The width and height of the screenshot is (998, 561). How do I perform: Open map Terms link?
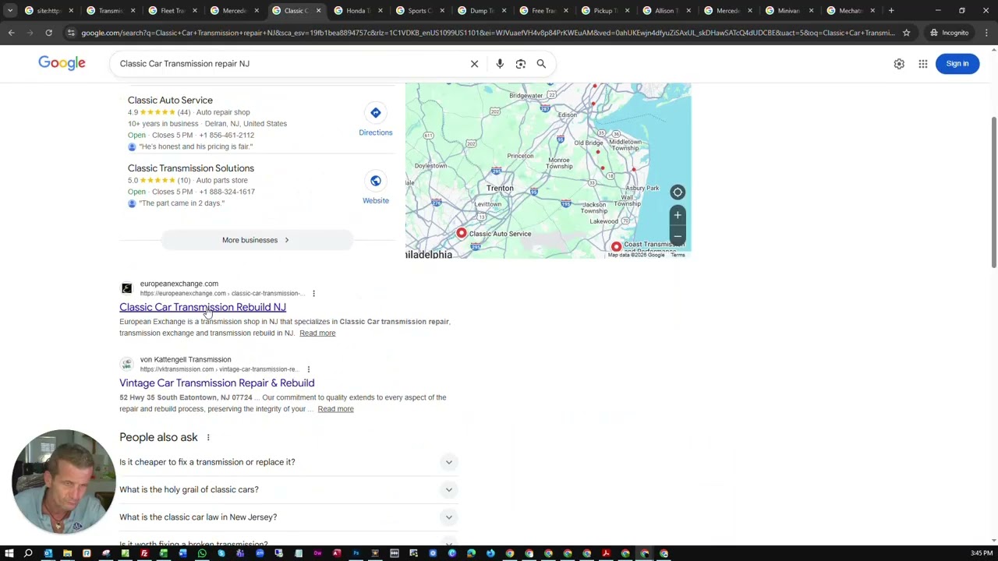click(678, 255)
